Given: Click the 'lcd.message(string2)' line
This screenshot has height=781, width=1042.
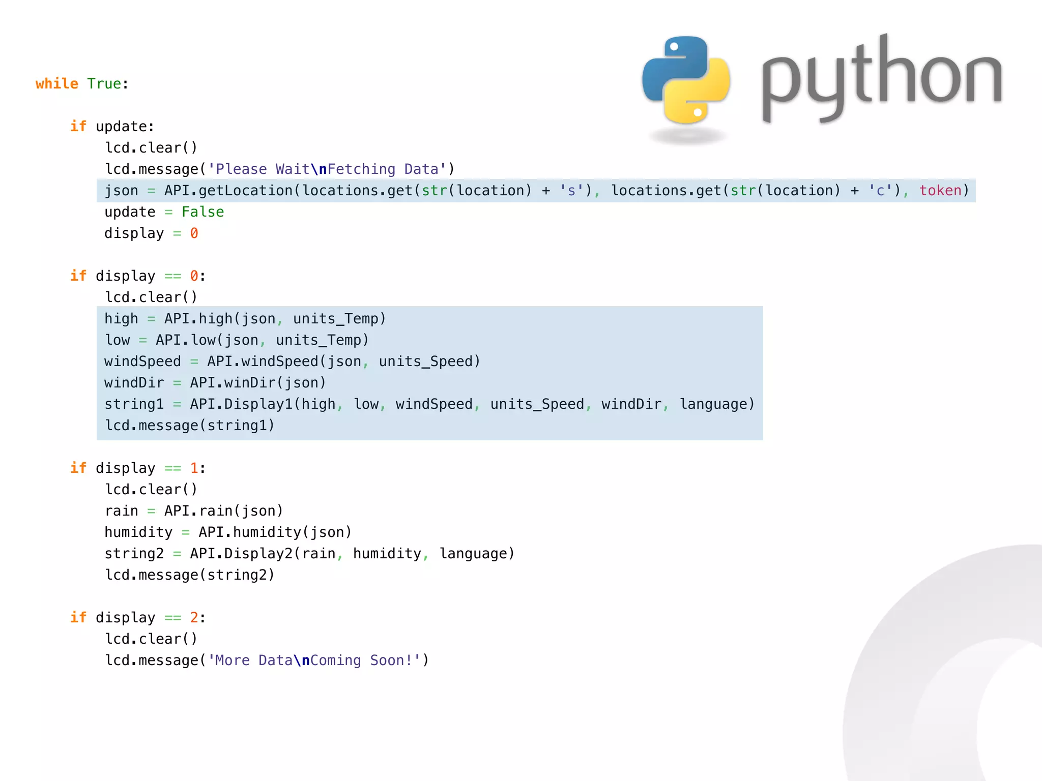Looking at the screenshot, I should click(190, 575).
